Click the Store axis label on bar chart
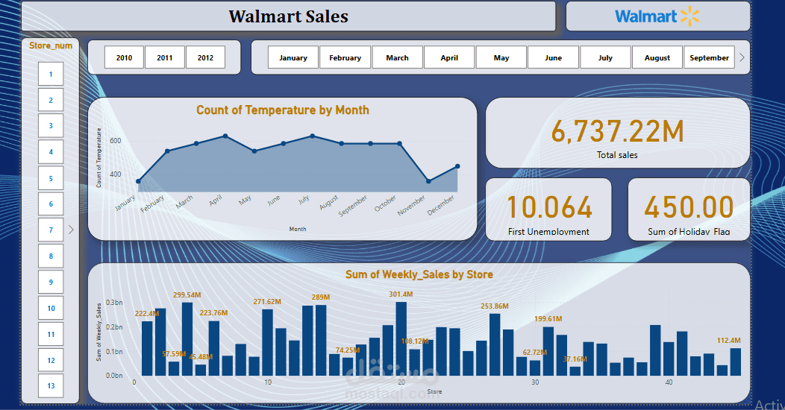 434,391
